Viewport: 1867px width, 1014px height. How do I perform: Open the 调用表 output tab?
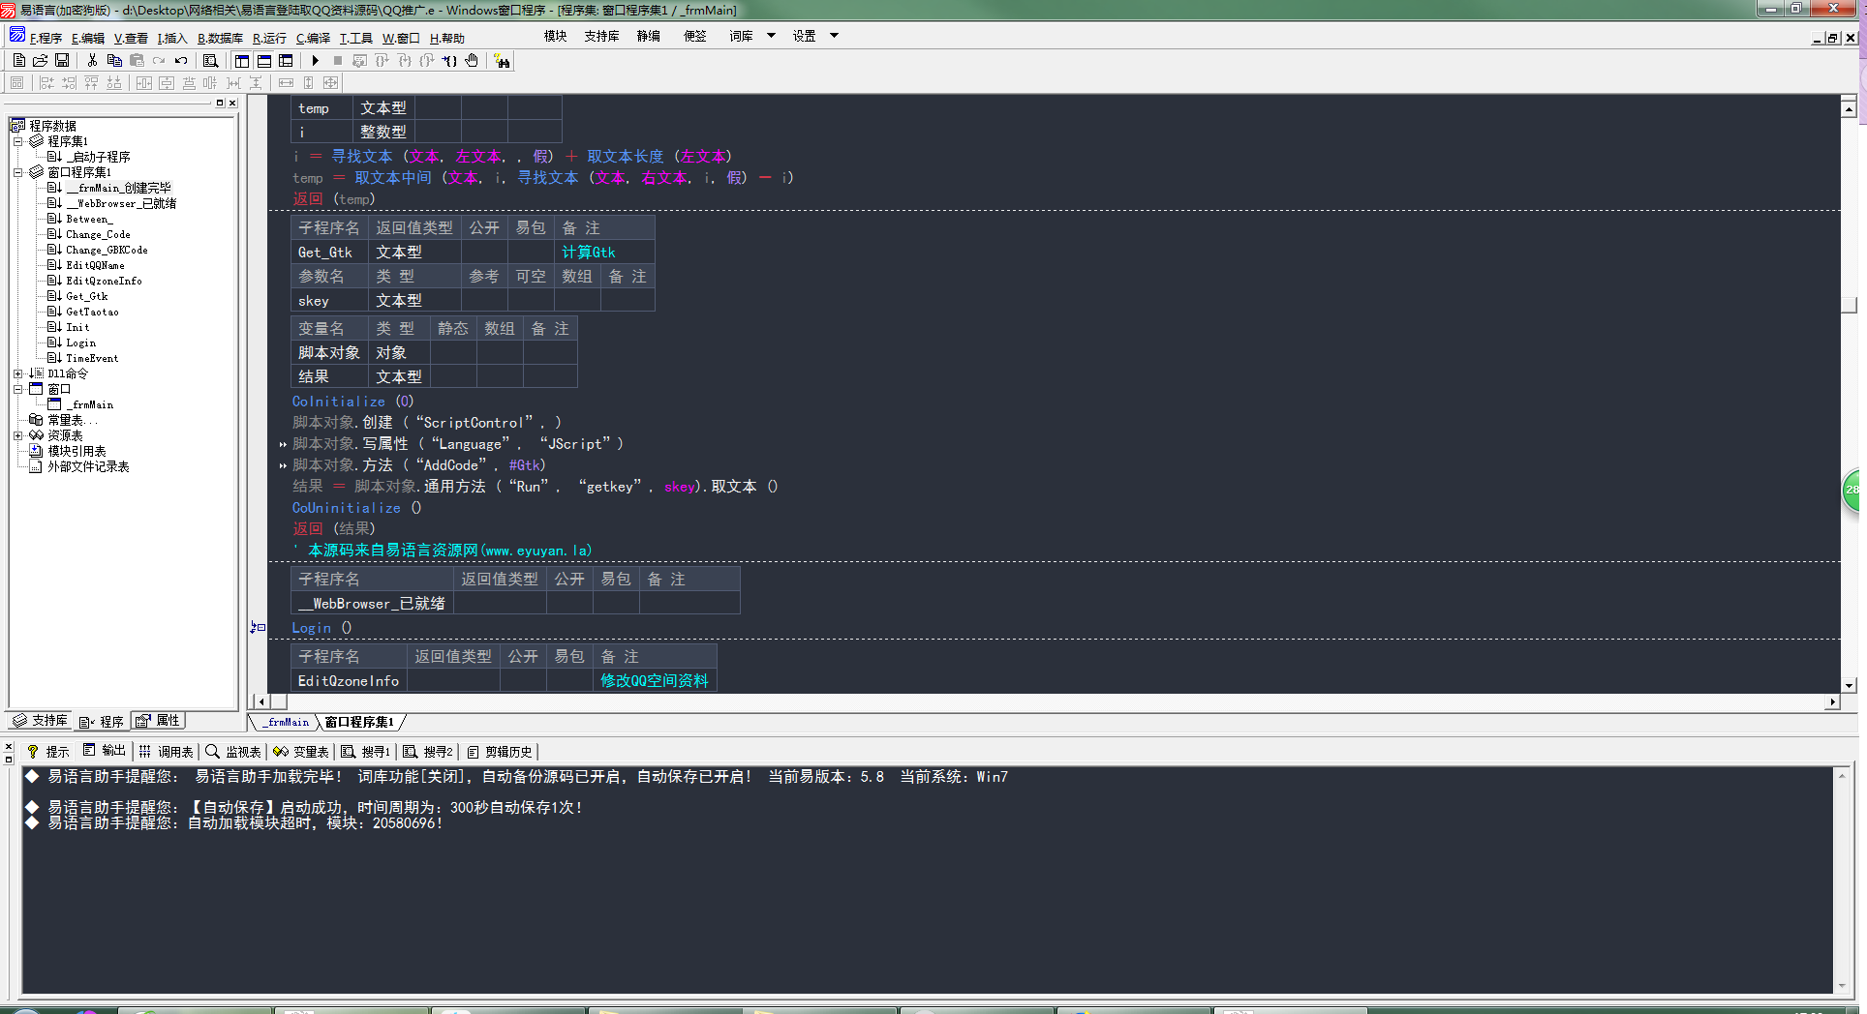(x=166, y=751)
